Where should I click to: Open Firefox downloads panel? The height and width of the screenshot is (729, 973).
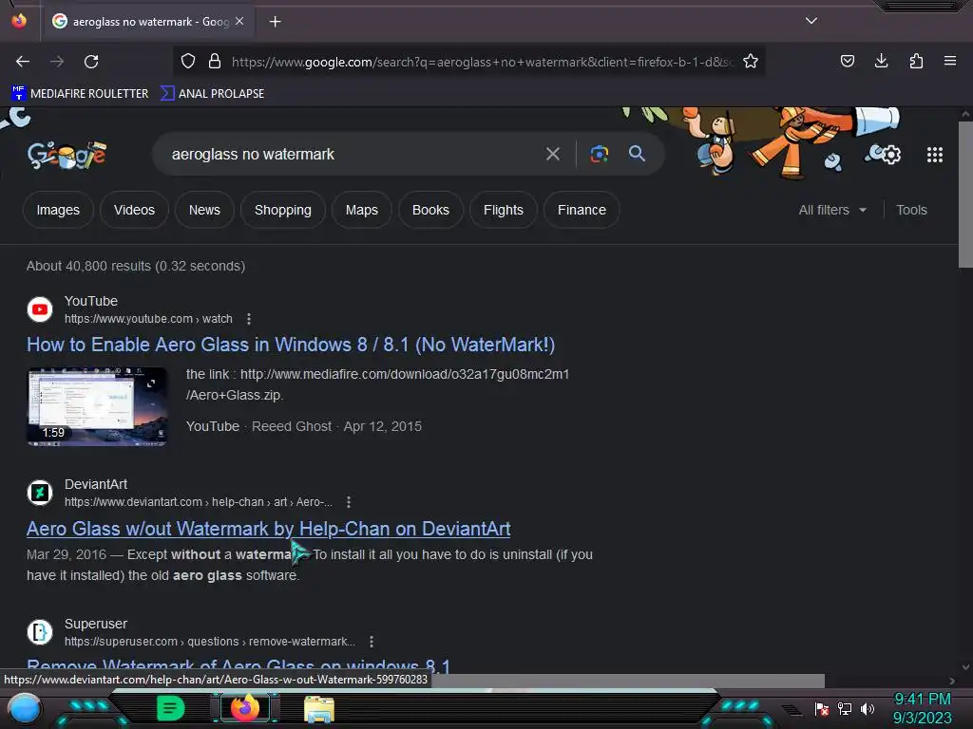coord(881,61)
